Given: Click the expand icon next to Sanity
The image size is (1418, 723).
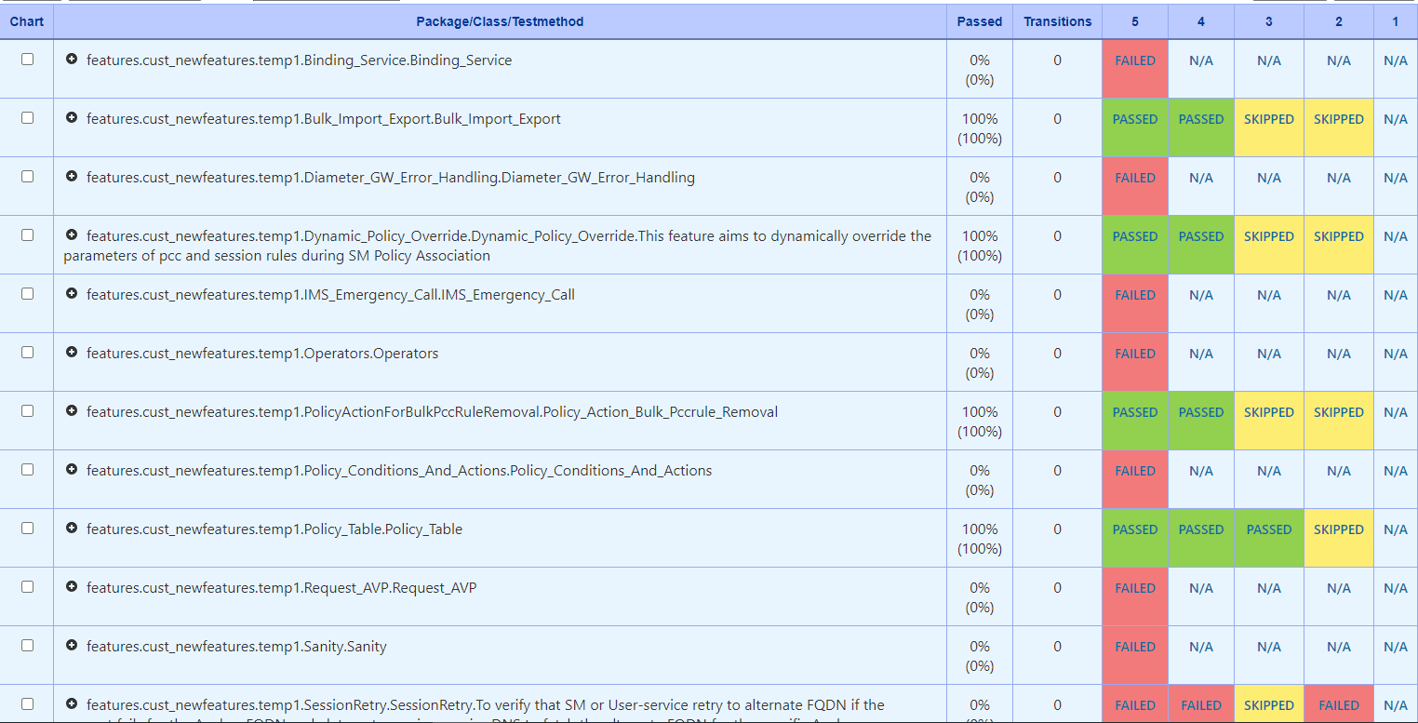Looking at the screenshot, I should tap(72, 646).
